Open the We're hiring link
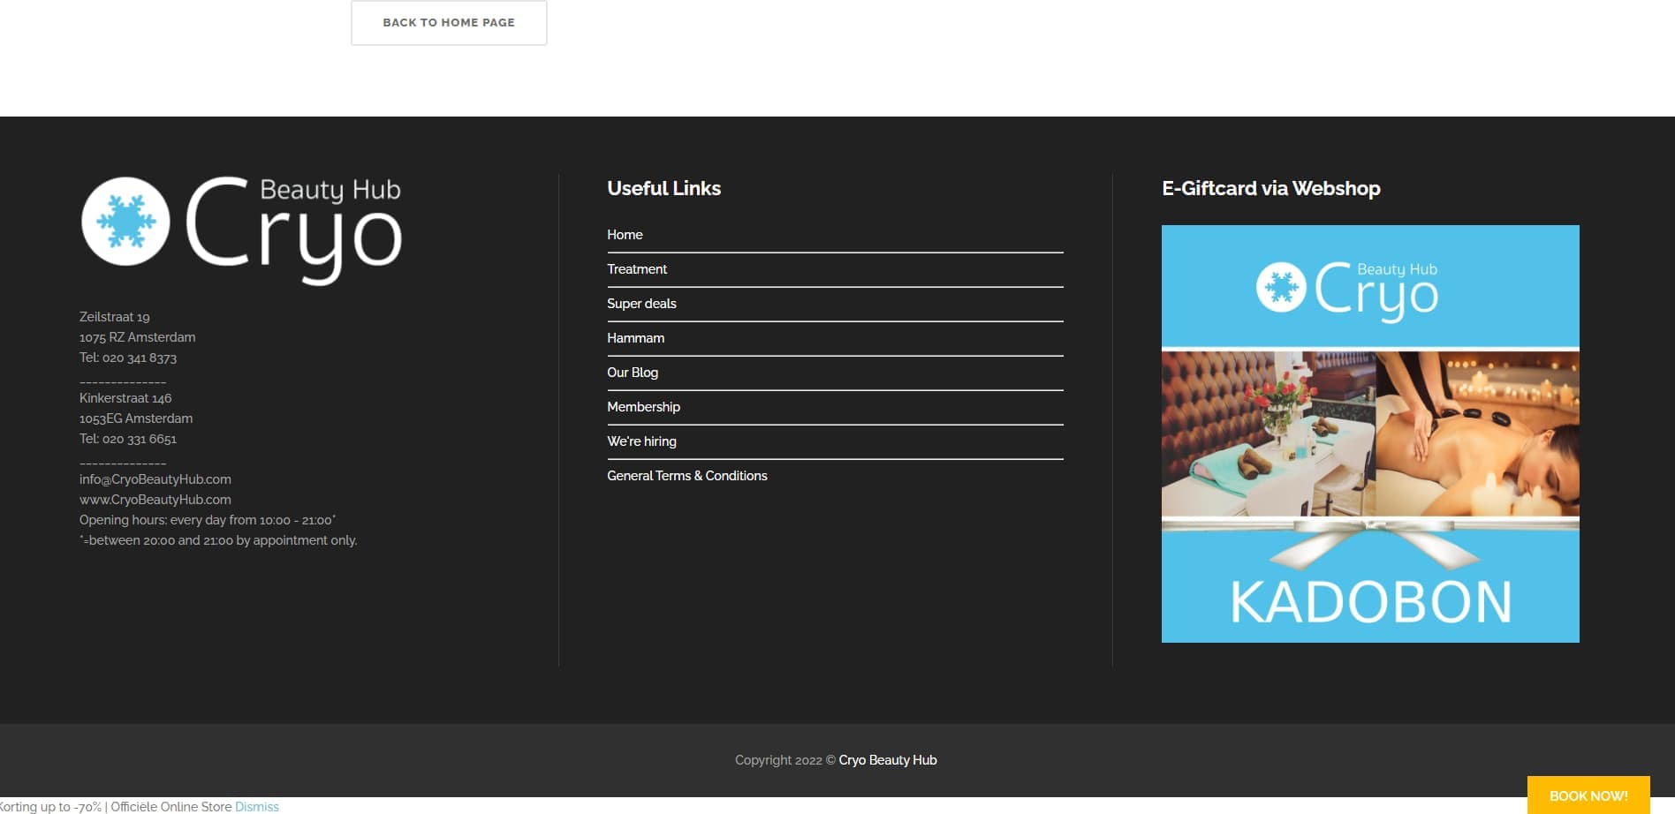Viewport: 1675px width, 814px height. [641, 441]
